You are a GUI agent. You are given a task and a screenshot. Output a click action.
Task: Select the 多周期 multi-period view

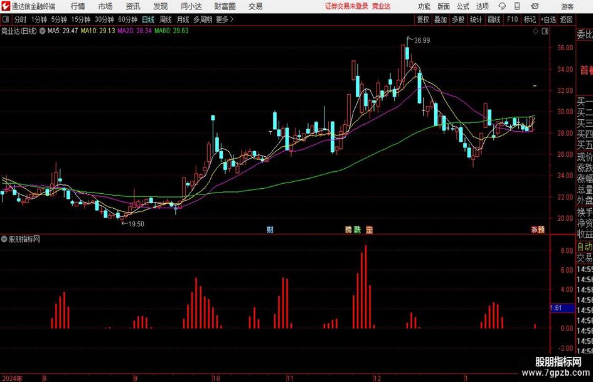(203, 19)
